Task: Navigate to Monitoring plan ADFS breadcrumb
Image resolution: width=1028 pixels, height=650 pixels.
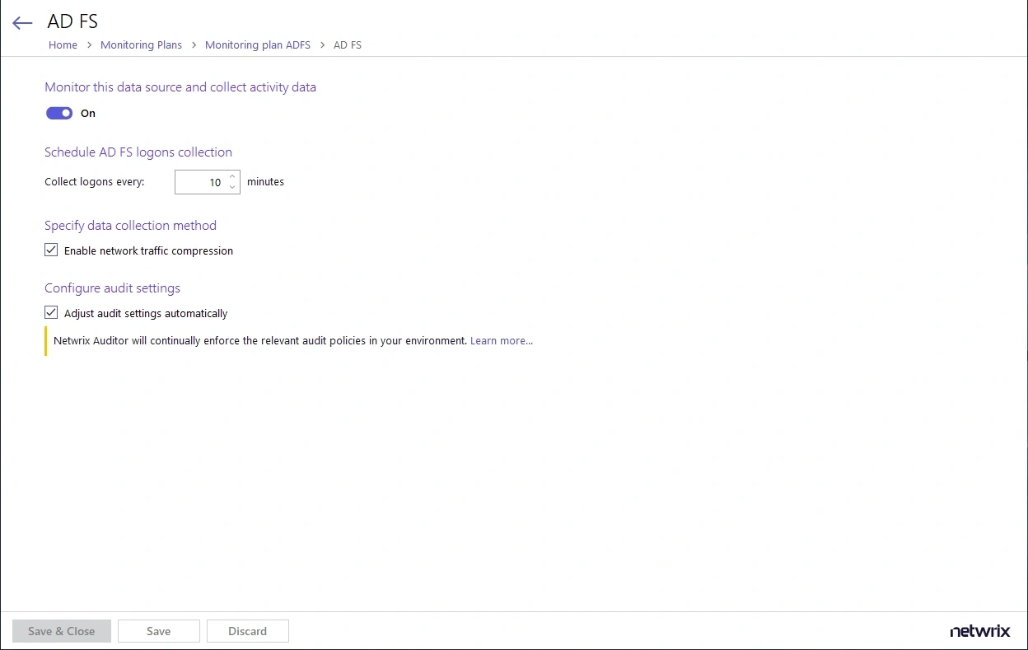Action: click(257, 45)
